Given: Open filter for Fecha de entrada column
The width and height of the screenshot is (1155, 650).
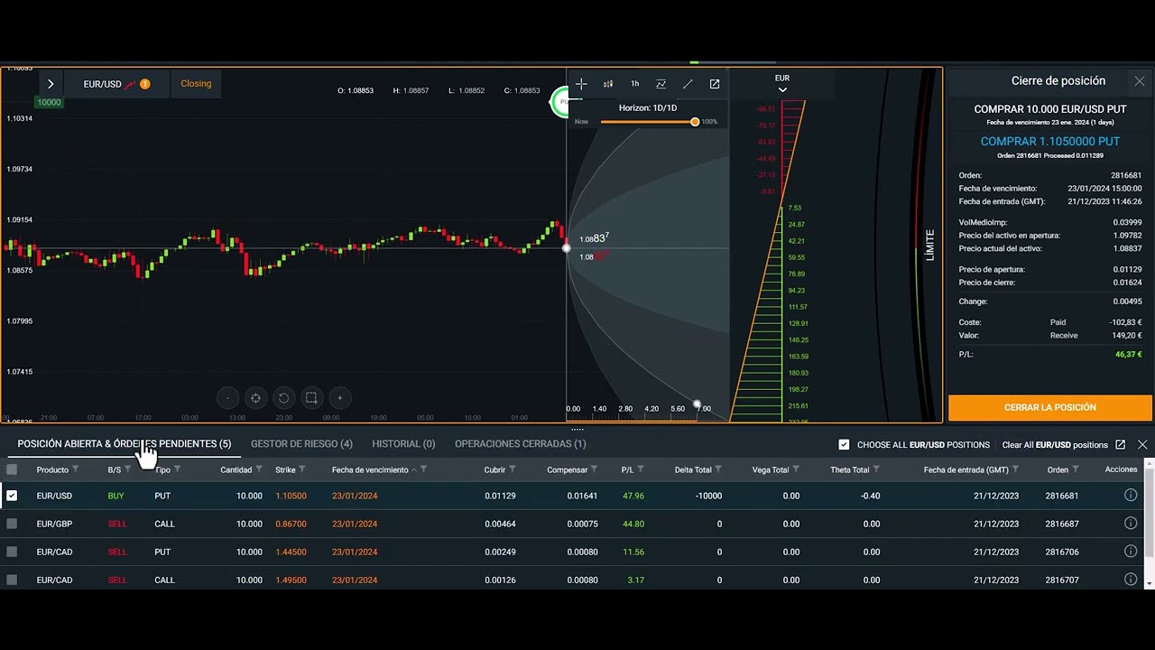Looking at the screenshot, I should pyautogui.click(x=1016, y=469).
